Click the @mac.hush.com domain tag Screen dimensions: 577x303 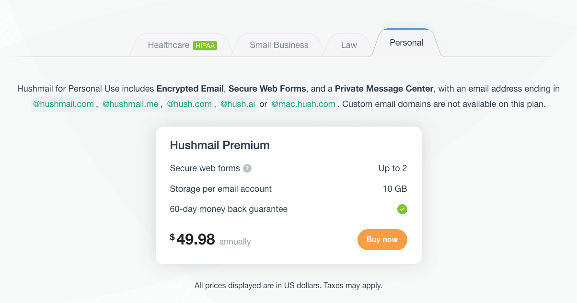tap(304, 104)
